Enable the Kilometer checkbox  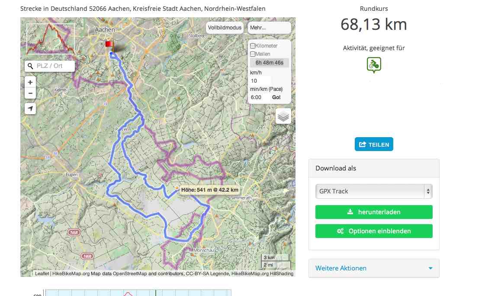point(253,46)
